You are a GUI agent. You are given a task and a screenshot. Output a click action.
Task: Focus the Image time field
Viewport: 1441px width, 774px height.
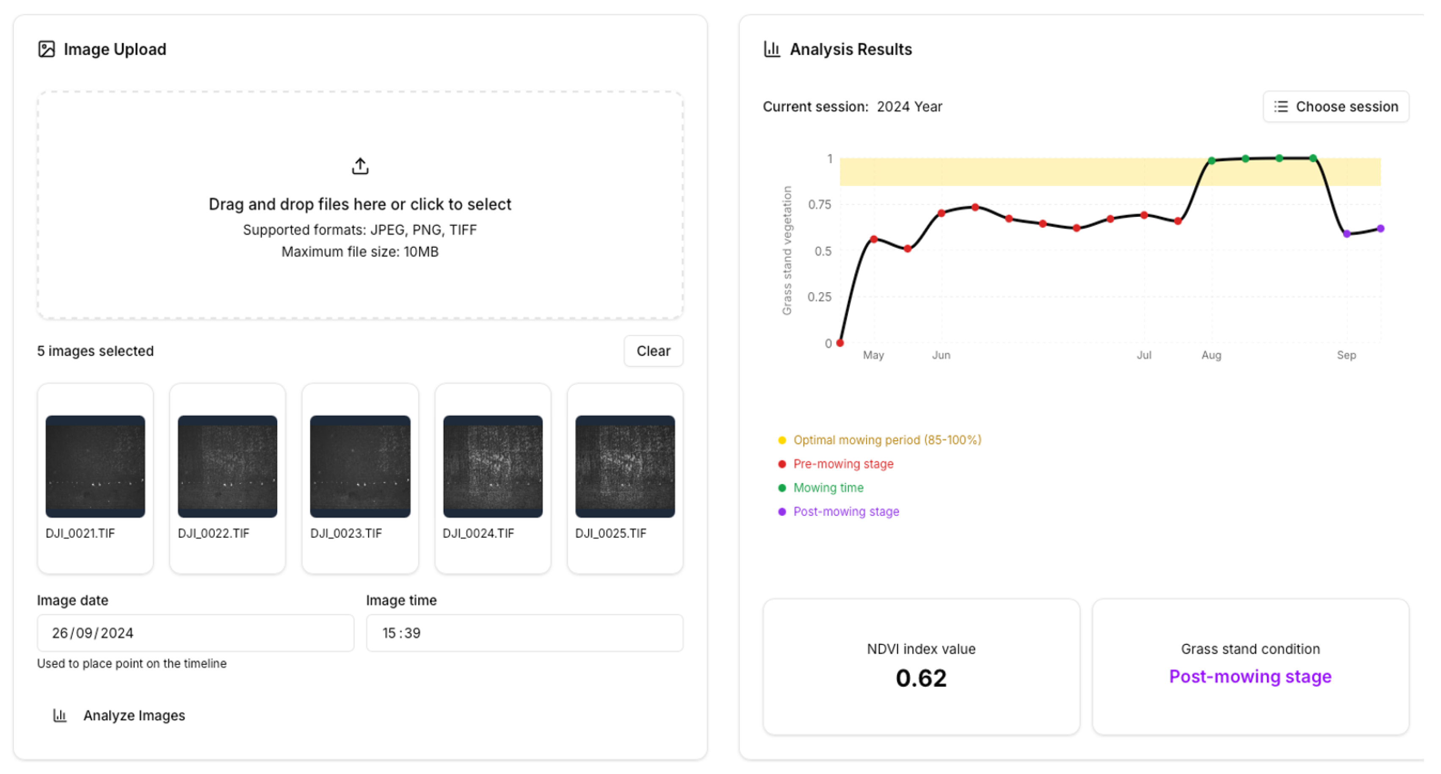pyautogui.click(x=524, y=633)
